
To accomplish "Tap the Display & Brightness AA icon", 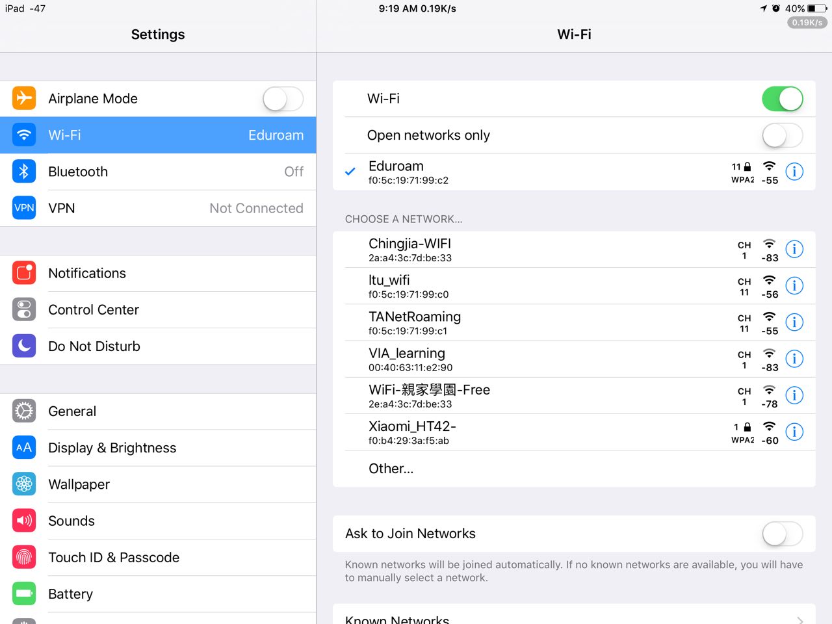I will [24, 447].
